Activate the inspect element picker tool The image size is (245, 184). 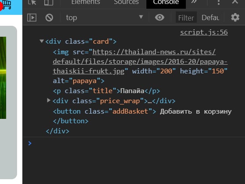(32, 2)
